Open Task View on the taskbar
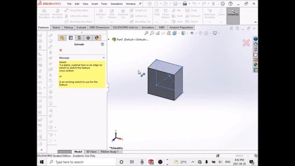This screenshot has height=166, width=295. click(x=132, y=162)
